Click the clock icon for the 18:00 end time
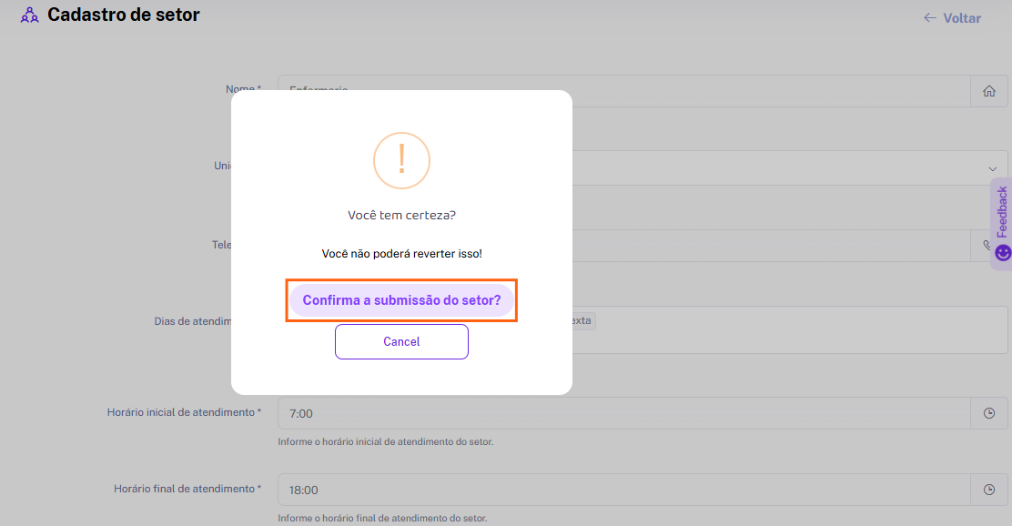 988,490
